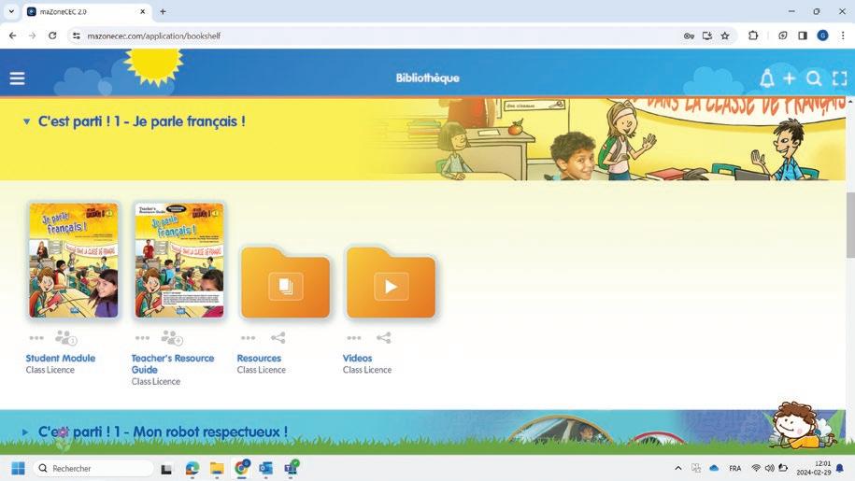The width and height of the screenshot is (855, 481).
Task: Reload the page
Action: (52, 35)
